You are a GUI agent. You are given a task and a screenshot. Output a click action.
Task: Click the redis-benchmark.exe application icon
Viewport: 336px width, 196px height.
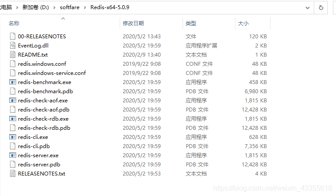(x=13, y=82)
